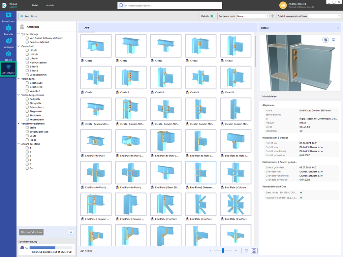Collapse the Verbindungselement group

18,95
